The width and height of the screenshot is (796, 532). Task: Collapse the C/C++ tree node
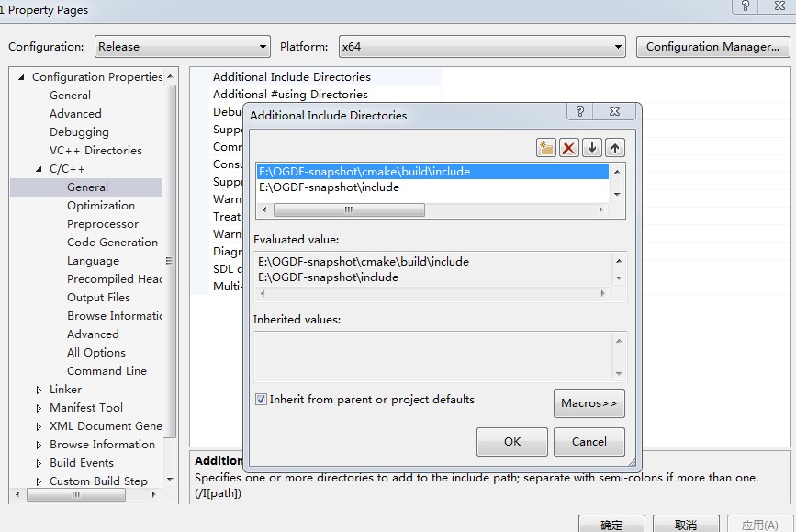click(x=39, y=169)
